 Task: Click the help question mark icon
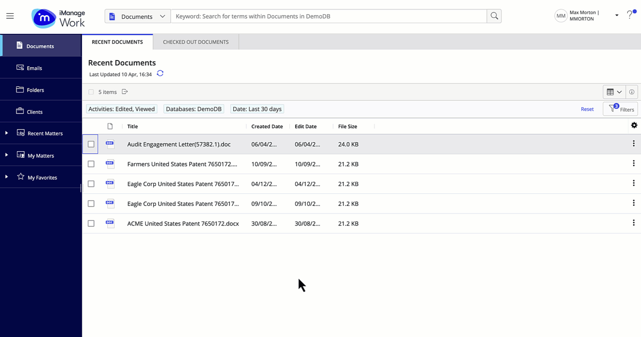pyautogui.click(x=629, y=16)
